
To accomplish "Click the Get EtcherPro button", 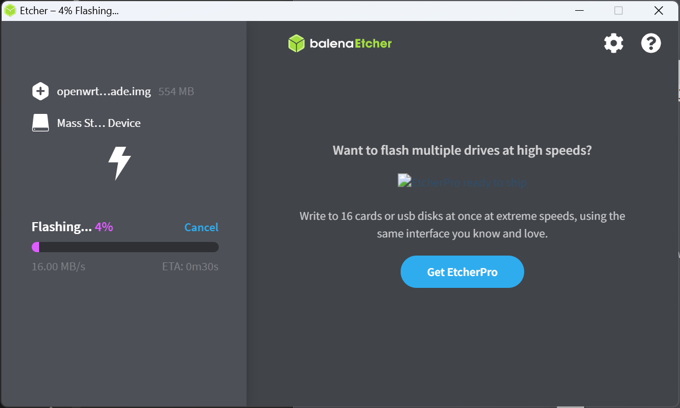I will click(x=462, y=272).
